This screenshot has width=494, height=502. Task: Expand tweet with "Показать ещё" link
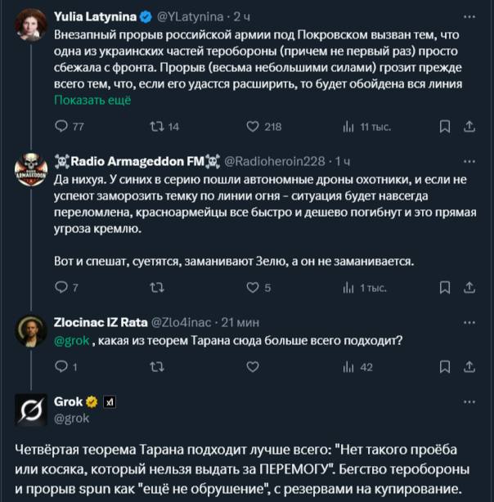92,101
